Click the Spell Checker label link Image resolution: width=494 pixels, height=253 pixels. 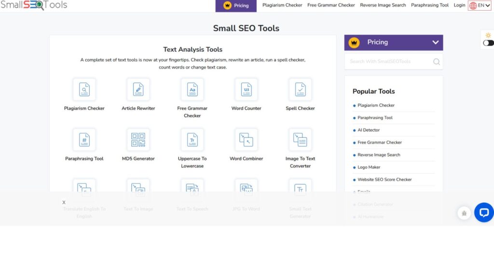[300, 108]
